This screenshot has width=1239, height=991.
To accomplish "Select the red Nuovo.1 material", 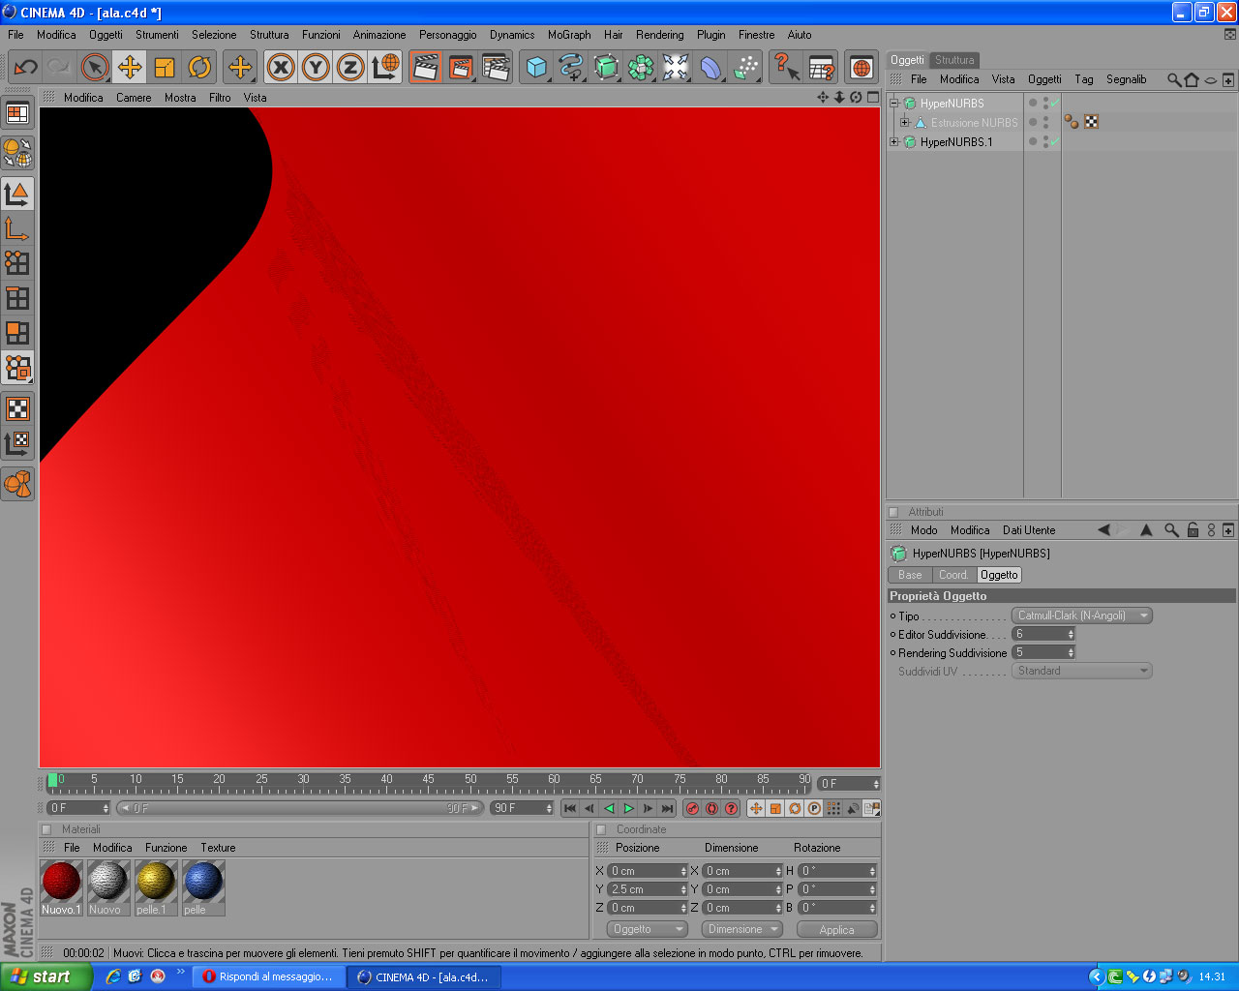I will pos(61,887).
